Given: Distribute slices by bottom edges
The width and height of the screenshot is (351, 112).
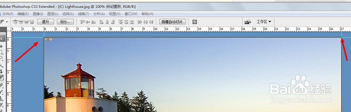Looking at the screenshot, I should tap(132, 22).
